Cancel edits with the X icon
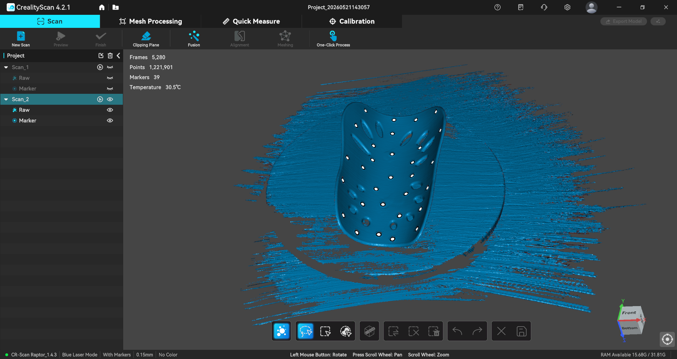Viewport: 677px width, 359px height. click(x=501, y=331)
